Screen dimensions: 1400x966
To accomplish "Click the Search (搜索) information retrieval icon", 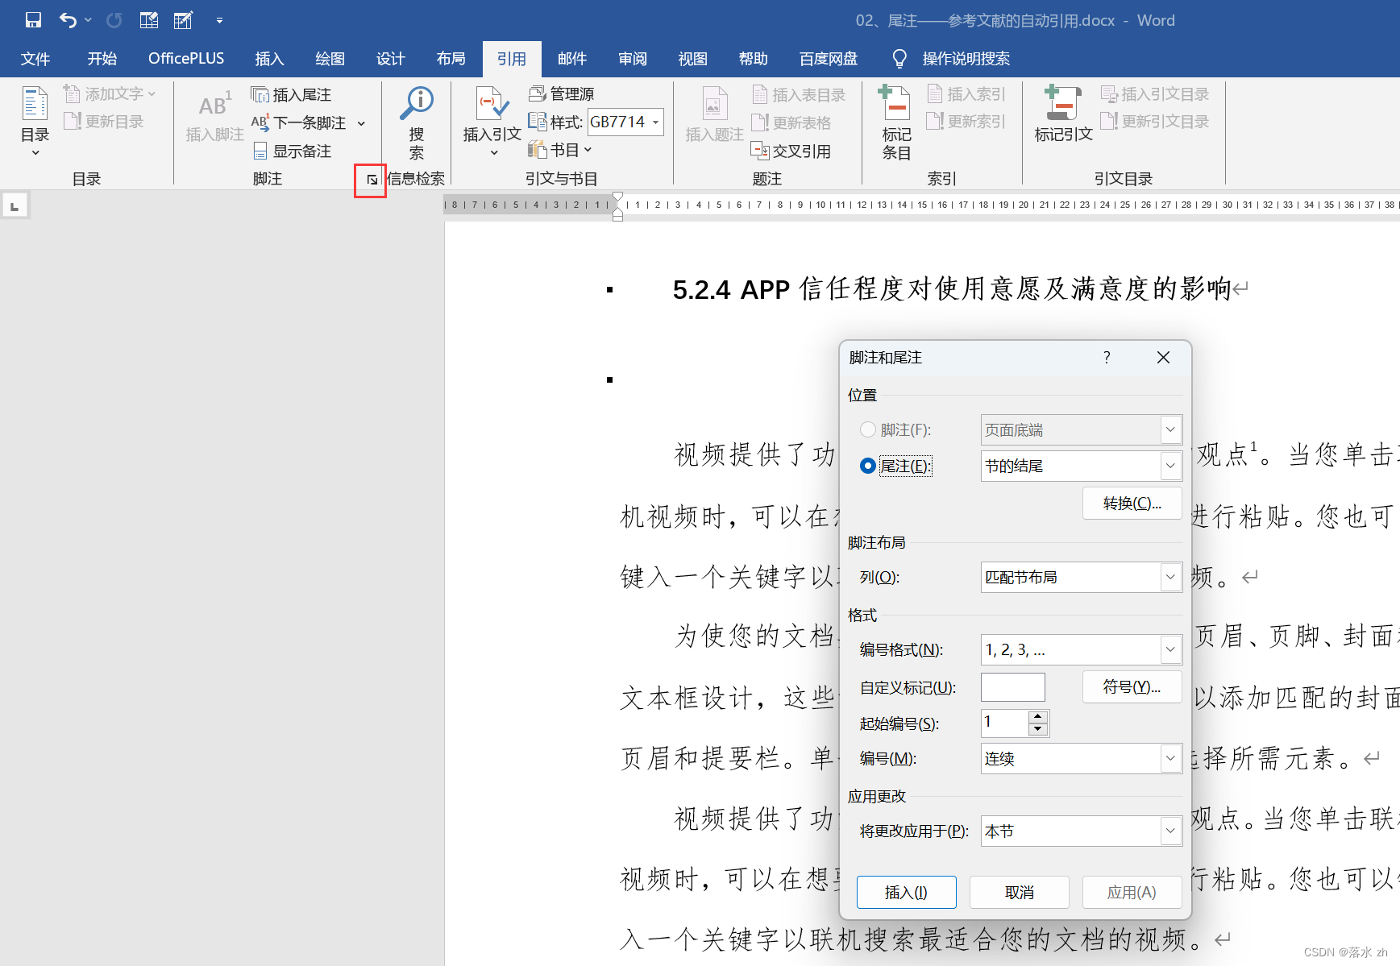I will click(x=417, y=122).
